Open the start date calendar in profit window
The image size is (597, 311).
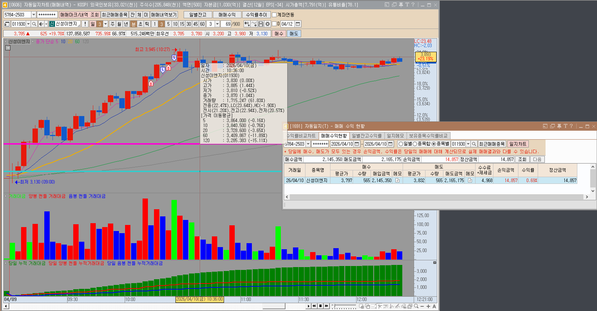(x=357, y=144)
